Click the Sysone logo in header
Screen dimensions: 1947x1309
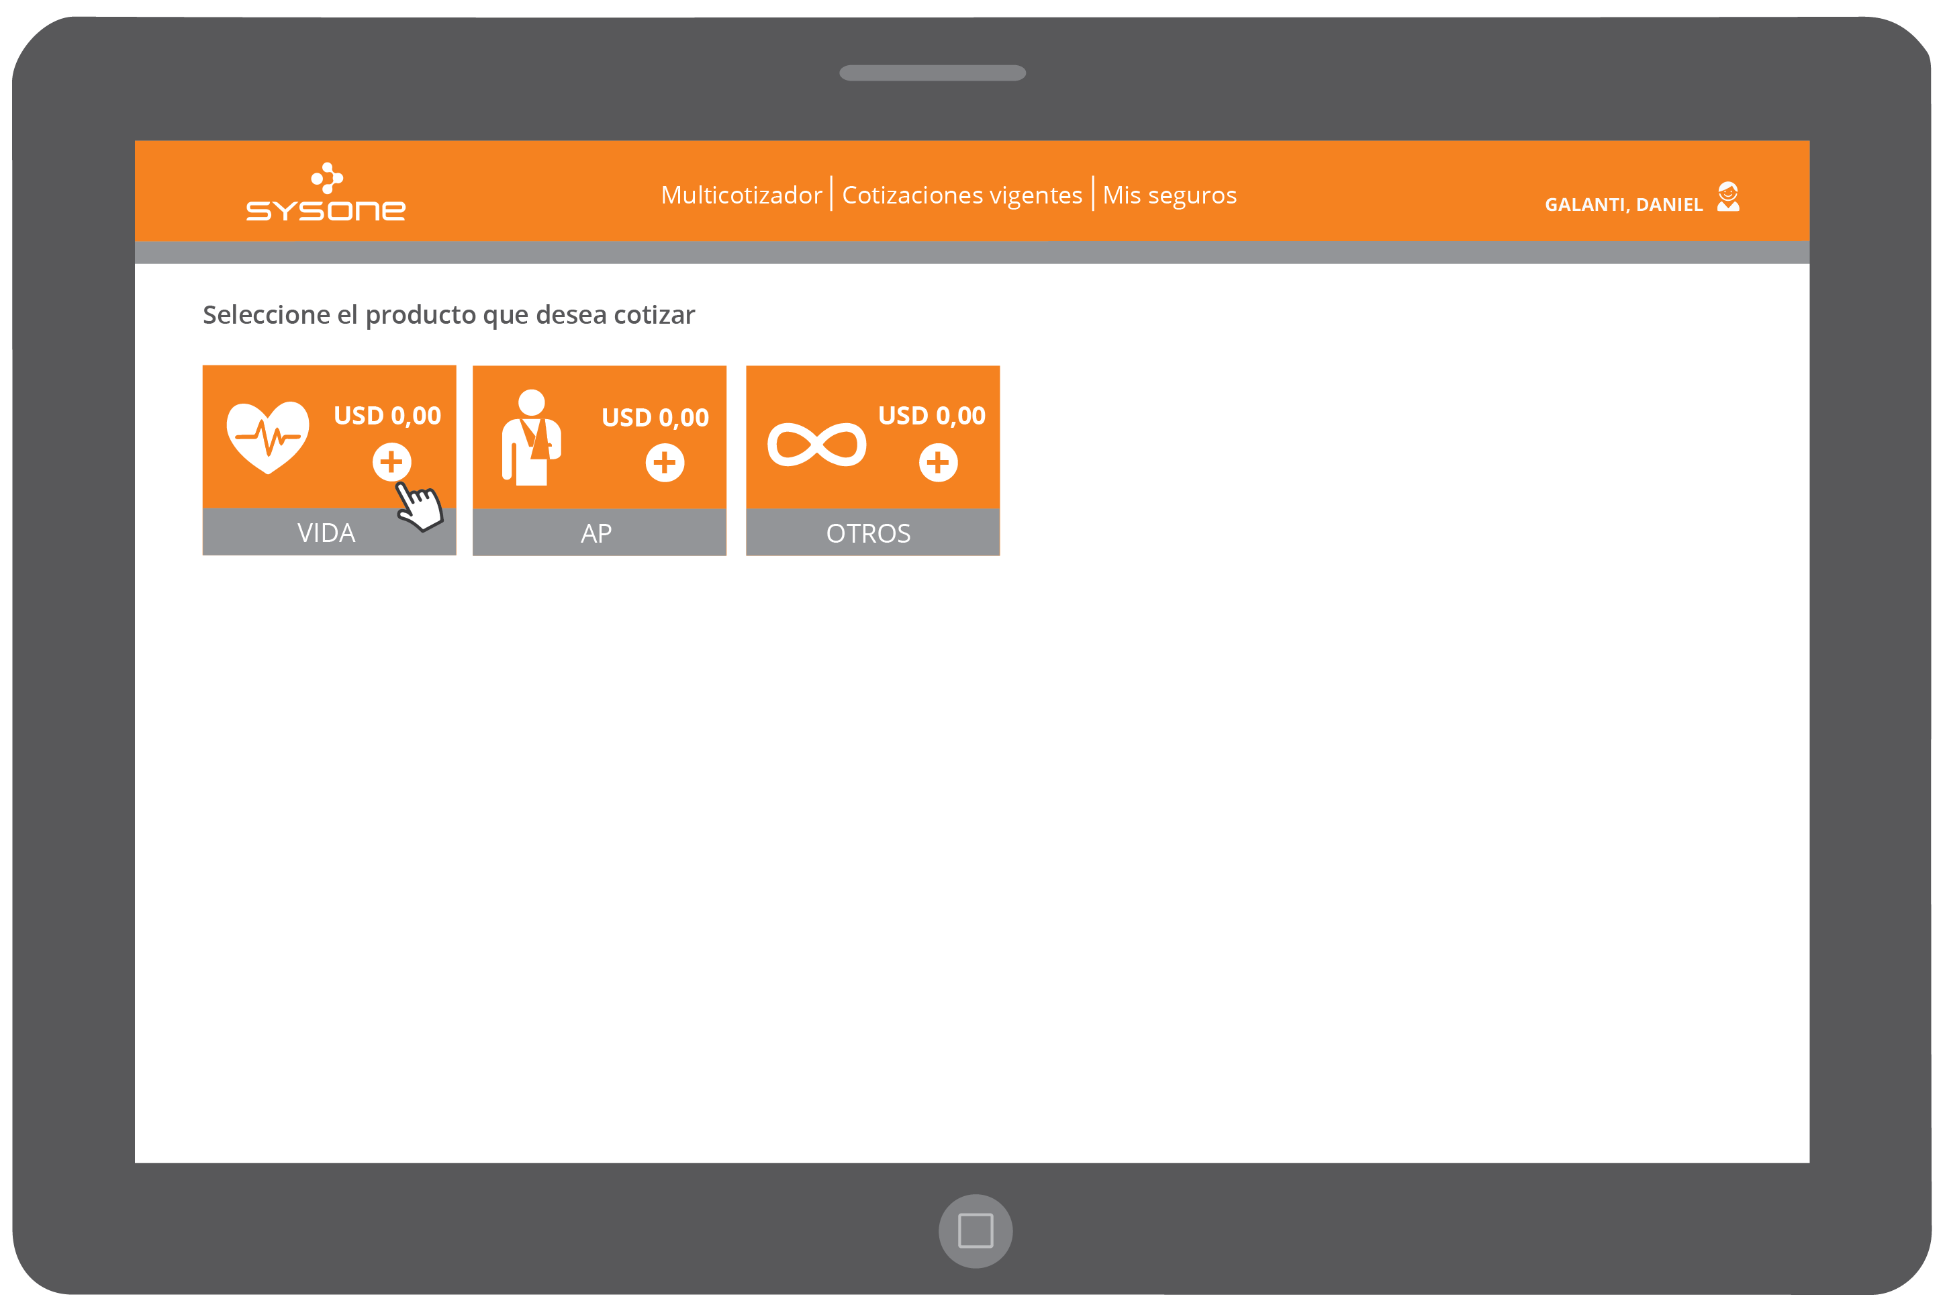point(326,193)
